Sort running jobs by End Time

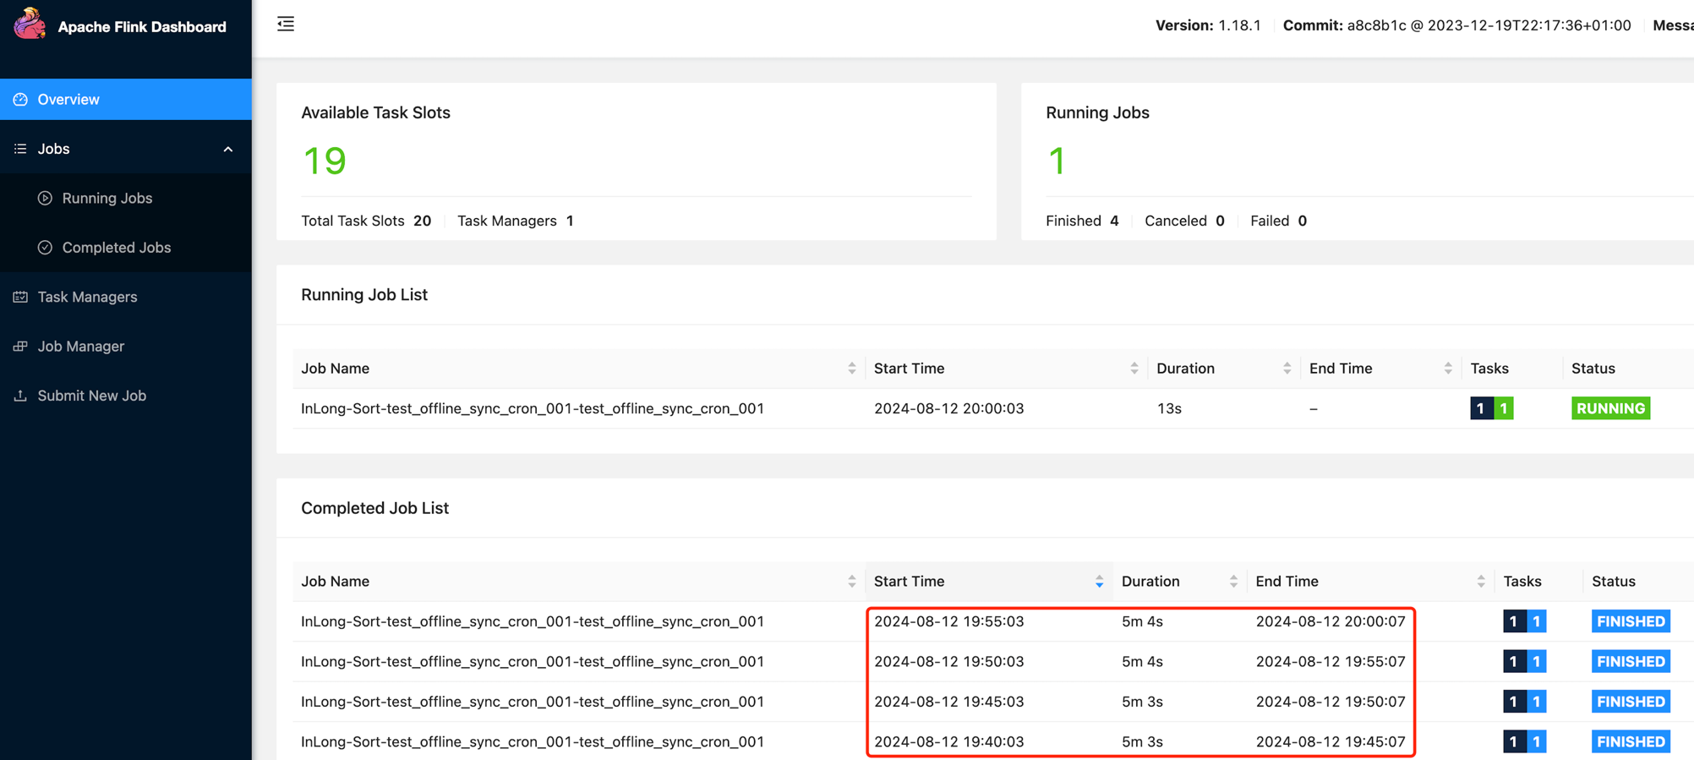click(x=1447, y=369)
